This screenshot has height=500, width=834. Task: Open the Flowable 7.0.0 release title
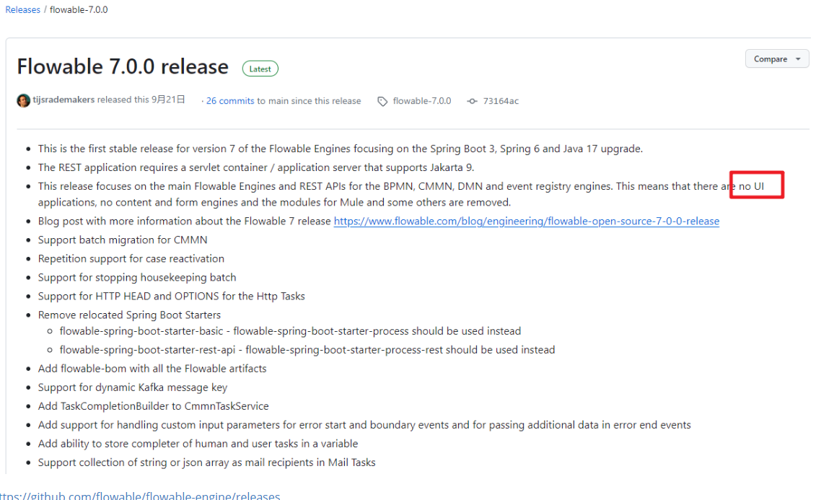click(x=123, y=67)
